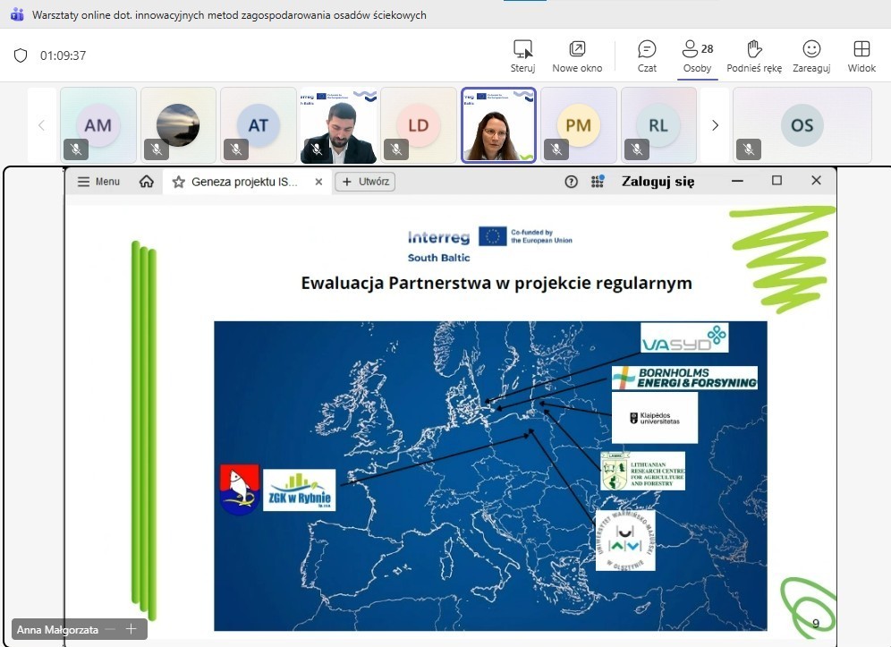Go to the home icon in viewer
Viewport: 891px width, 647px height.
click(x=147, y=182)
